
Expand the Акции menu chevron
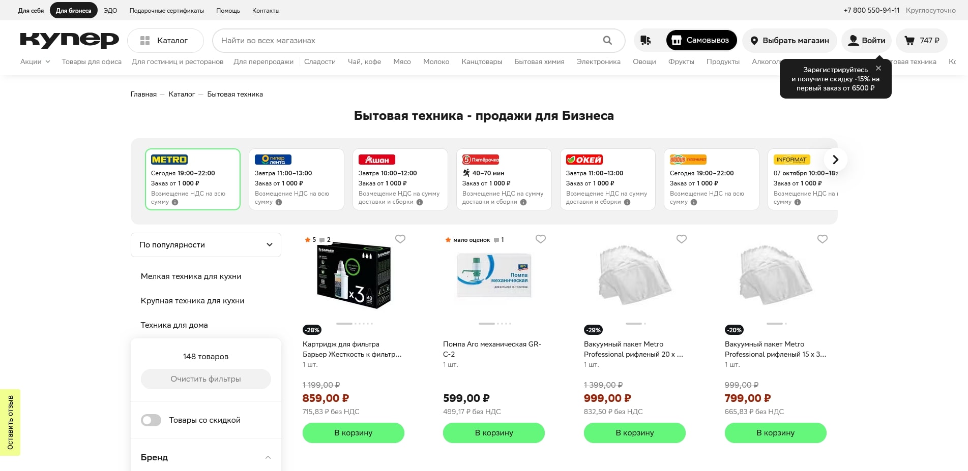[x=48, y=61]
